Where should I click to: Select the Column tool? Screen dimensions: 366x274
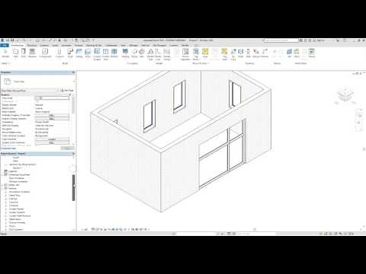tap(59, 53)
